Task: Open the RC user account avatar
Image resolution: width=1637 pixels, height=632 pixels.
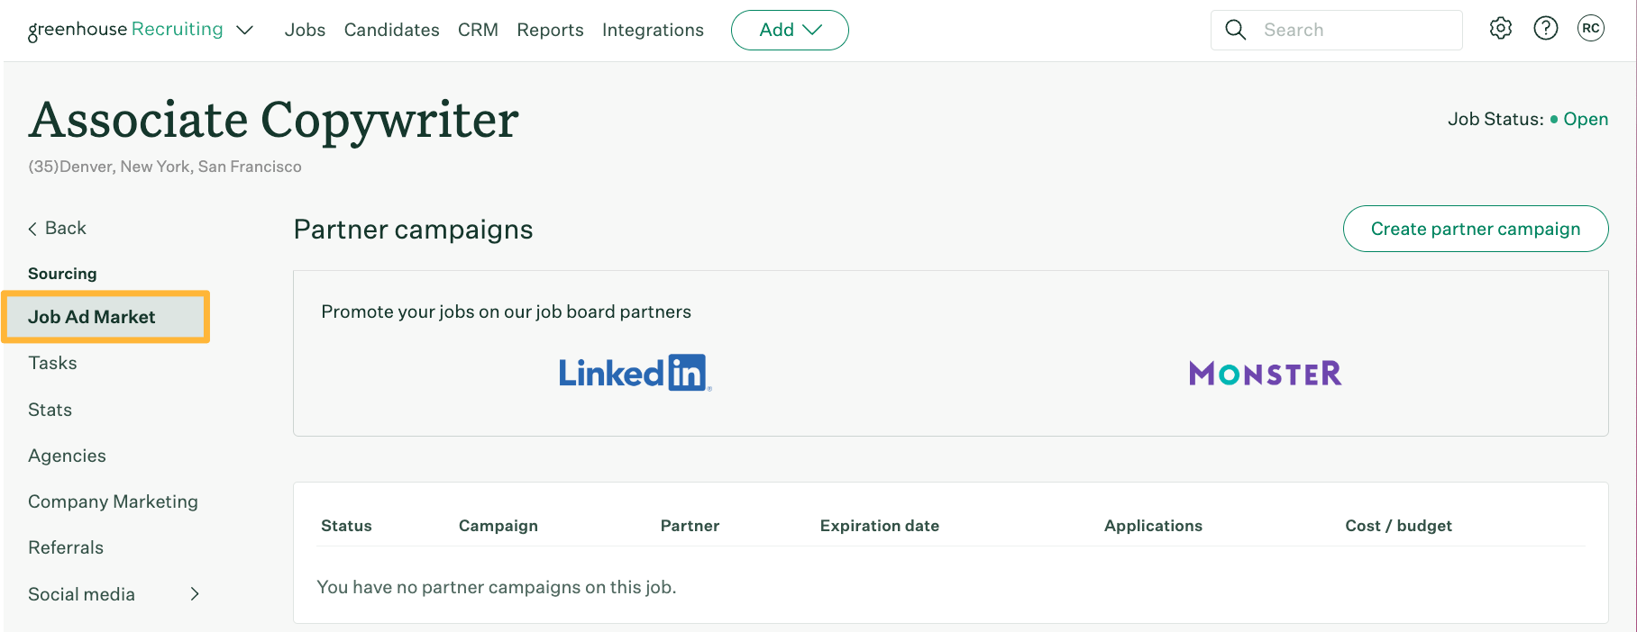Action: coord(1590,28)
